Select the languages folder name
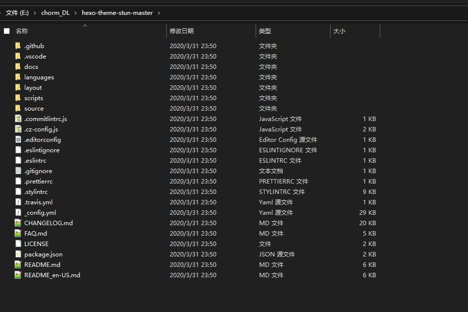 (39, 77)
